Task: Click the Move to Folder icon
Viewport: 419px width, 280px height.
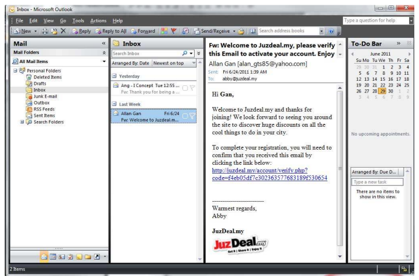Action: (54, 31)
